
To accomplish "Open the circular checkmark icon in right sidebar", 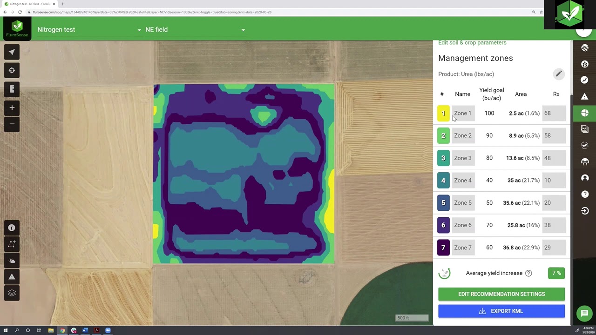I will click(585, 145).
